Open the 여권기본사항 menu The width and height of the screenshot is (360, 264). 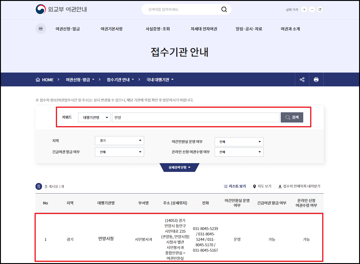click(x=111, y=29)
